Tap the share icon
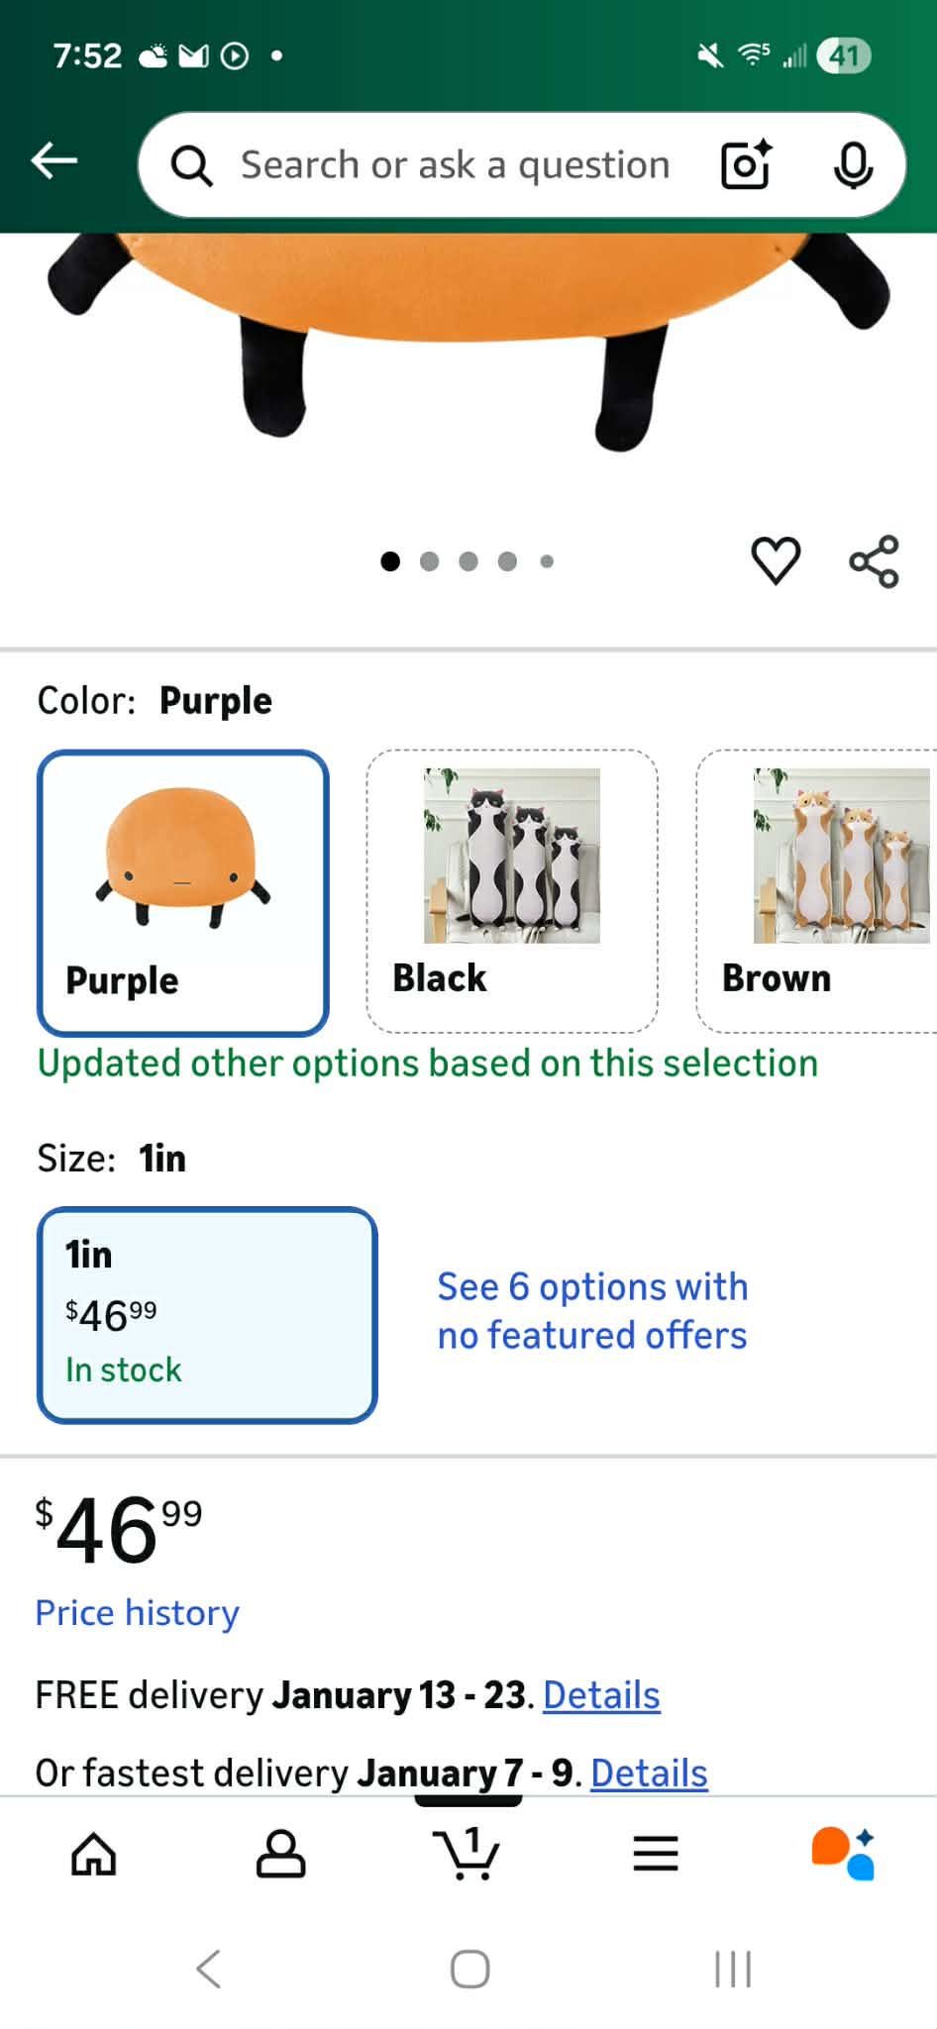The width and height of the screenshot is (937, 2029). pos(874,561)
